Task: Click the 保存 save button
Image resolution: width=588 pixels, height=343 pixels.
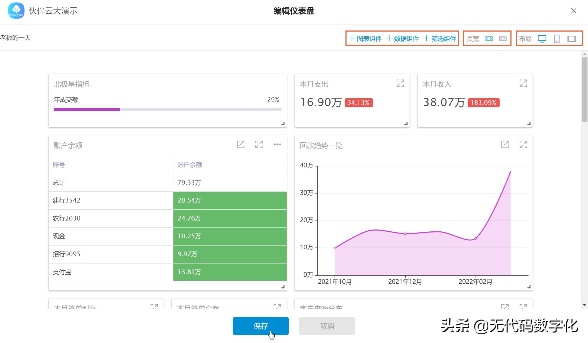Action: [261, 326]
